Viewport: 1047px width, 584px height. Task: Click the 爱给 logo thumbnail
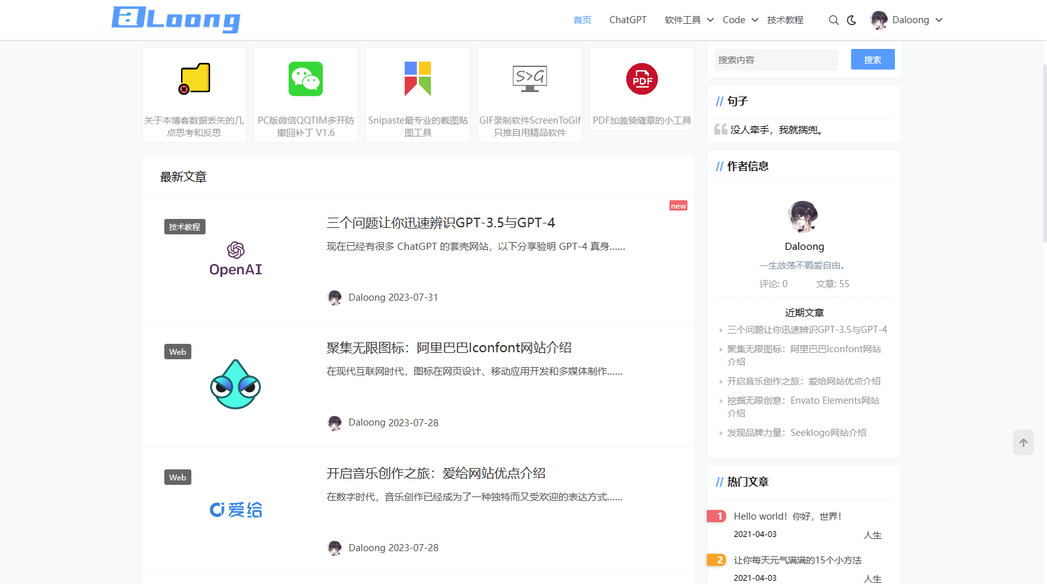pyautogui.click(x=236, y=509)
